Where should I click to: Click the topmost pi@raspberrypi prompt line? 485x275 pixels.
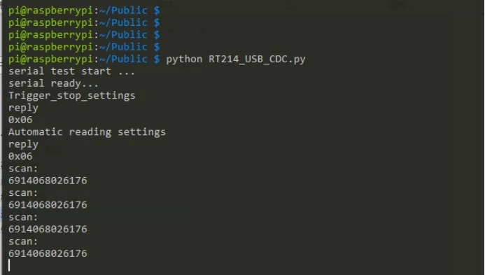[x=84, y=10]
